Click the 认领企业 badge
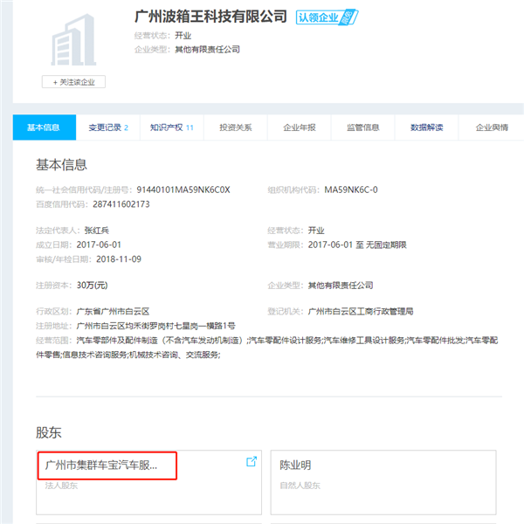524x524 pixels. click(x=327, y=17)
